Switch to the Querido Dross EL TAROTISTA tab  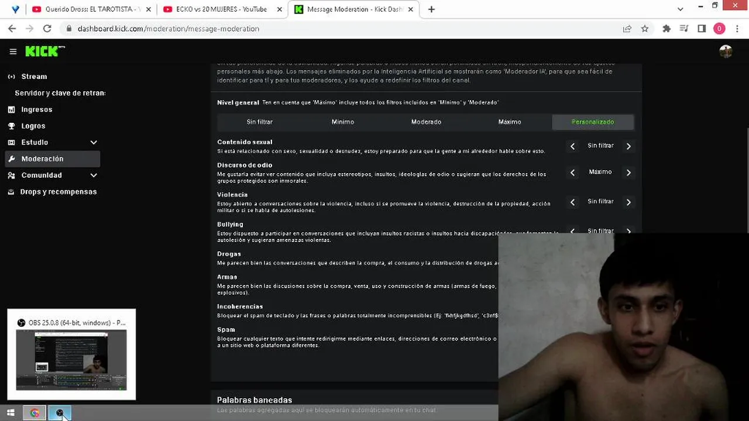point(91,9)
